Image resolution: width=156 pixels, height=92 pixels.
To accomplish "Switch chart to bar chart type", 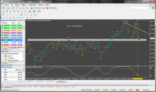I will (x=3, y=11).
